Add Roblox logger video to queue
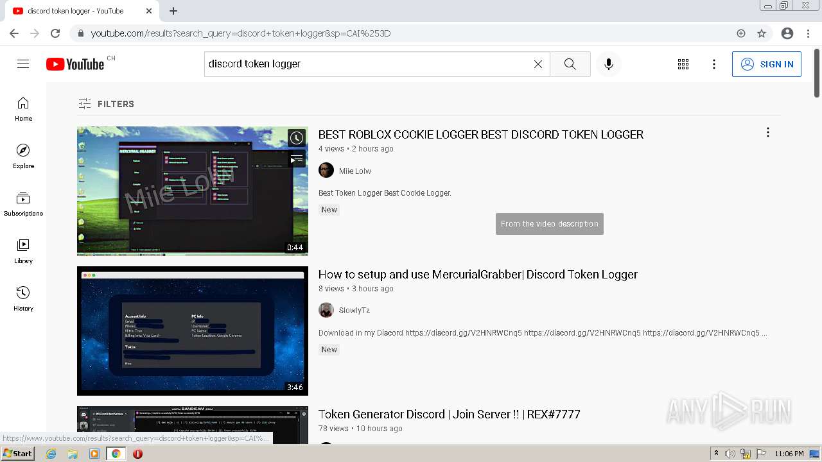822x462 pixels. pyautogui.click(x=296, y=158)
